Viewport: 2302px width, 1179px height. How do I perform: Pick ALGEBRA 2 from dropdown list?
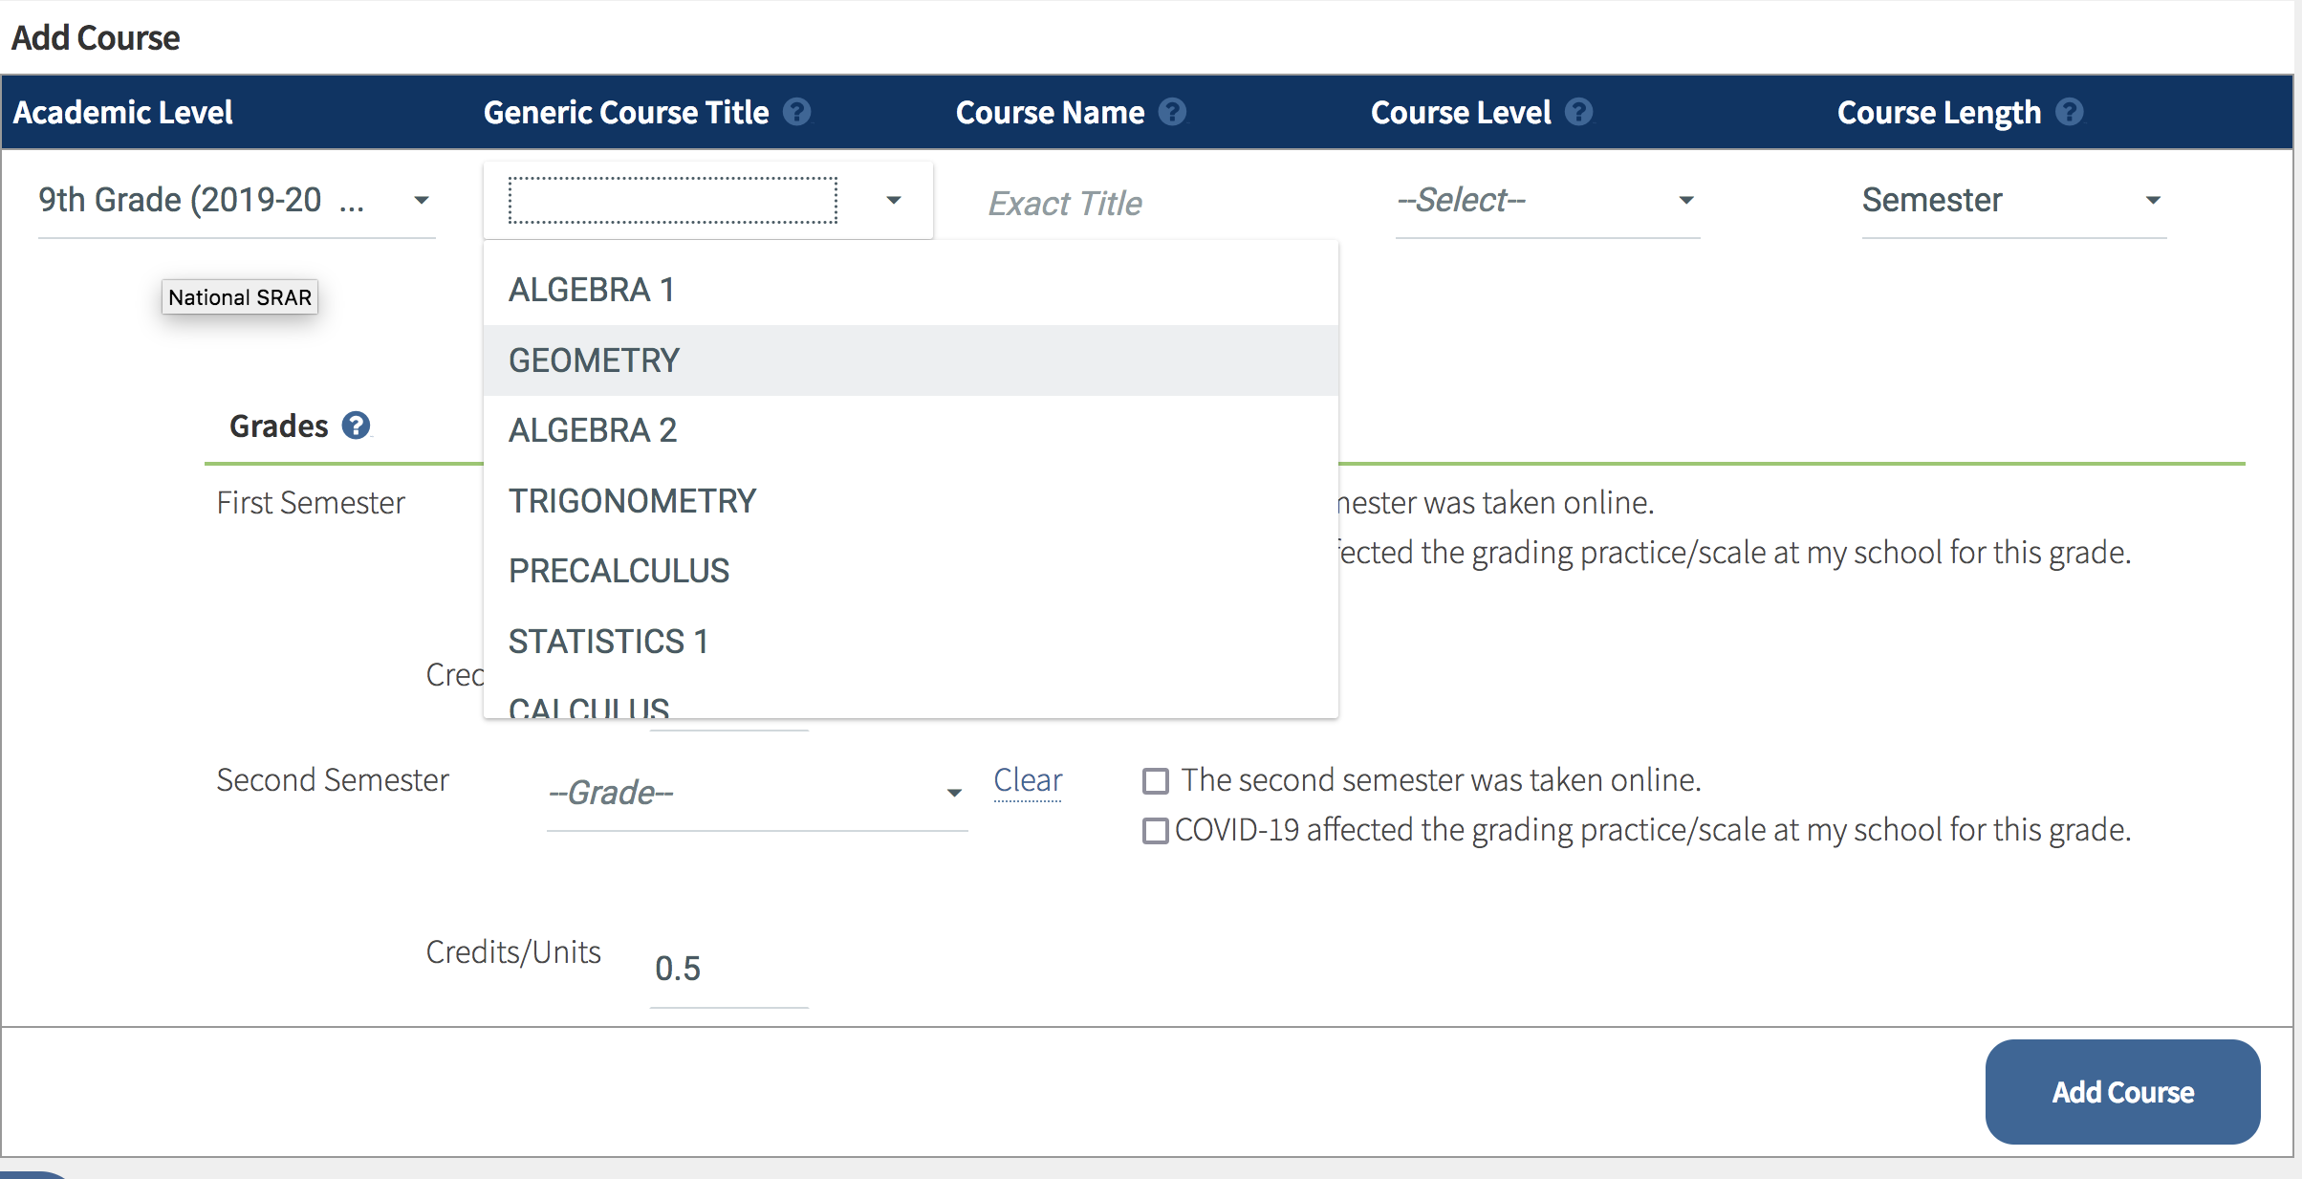(x=593, y=430)
